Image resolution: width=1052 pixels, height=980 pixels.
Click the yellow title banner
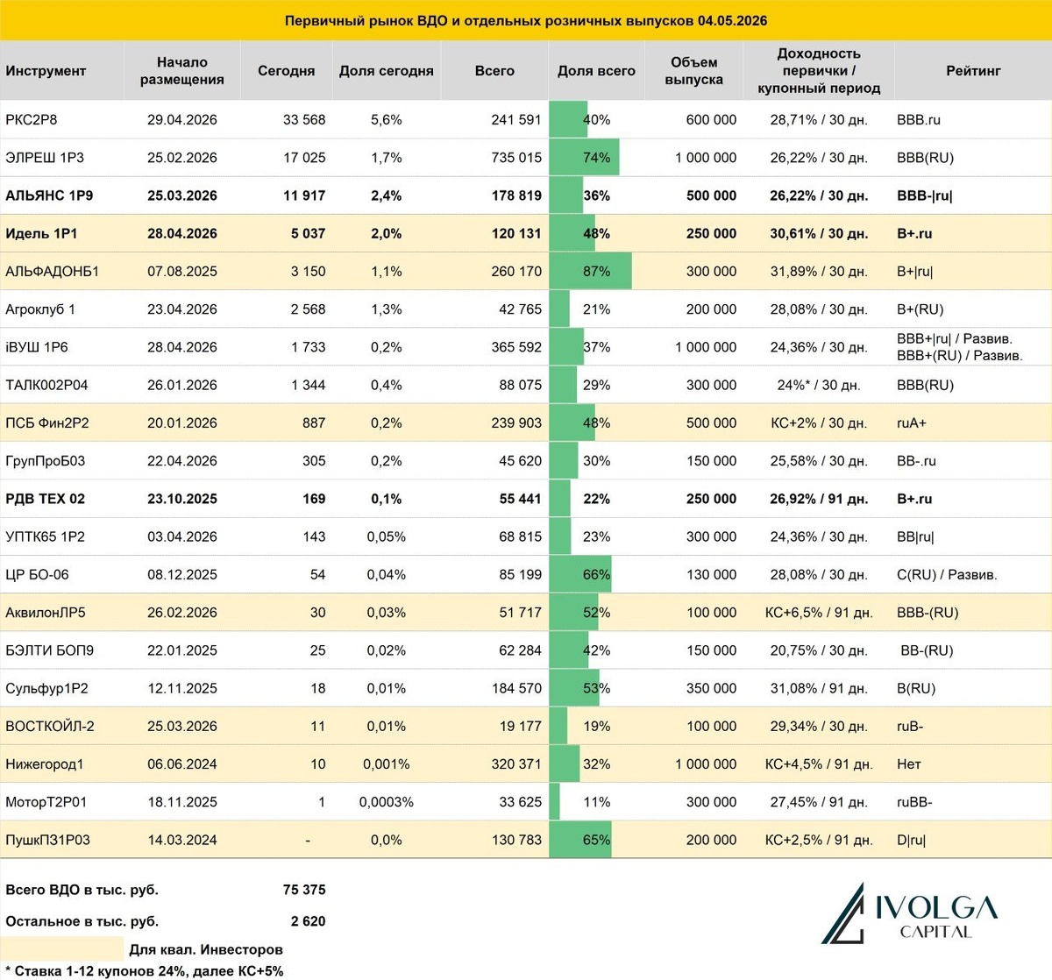click(526, 20)
